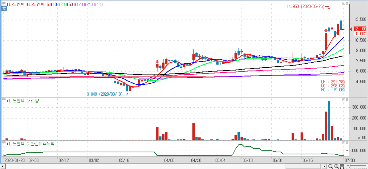Maximize the 거래량 volume panel
This screenshot has width=368, height=169.
point(344,100)
